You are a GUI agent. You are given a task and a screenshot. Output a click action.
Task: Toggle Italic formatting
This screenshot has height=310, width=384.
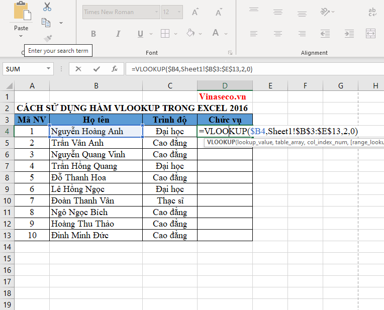click(x=118, y=34)
